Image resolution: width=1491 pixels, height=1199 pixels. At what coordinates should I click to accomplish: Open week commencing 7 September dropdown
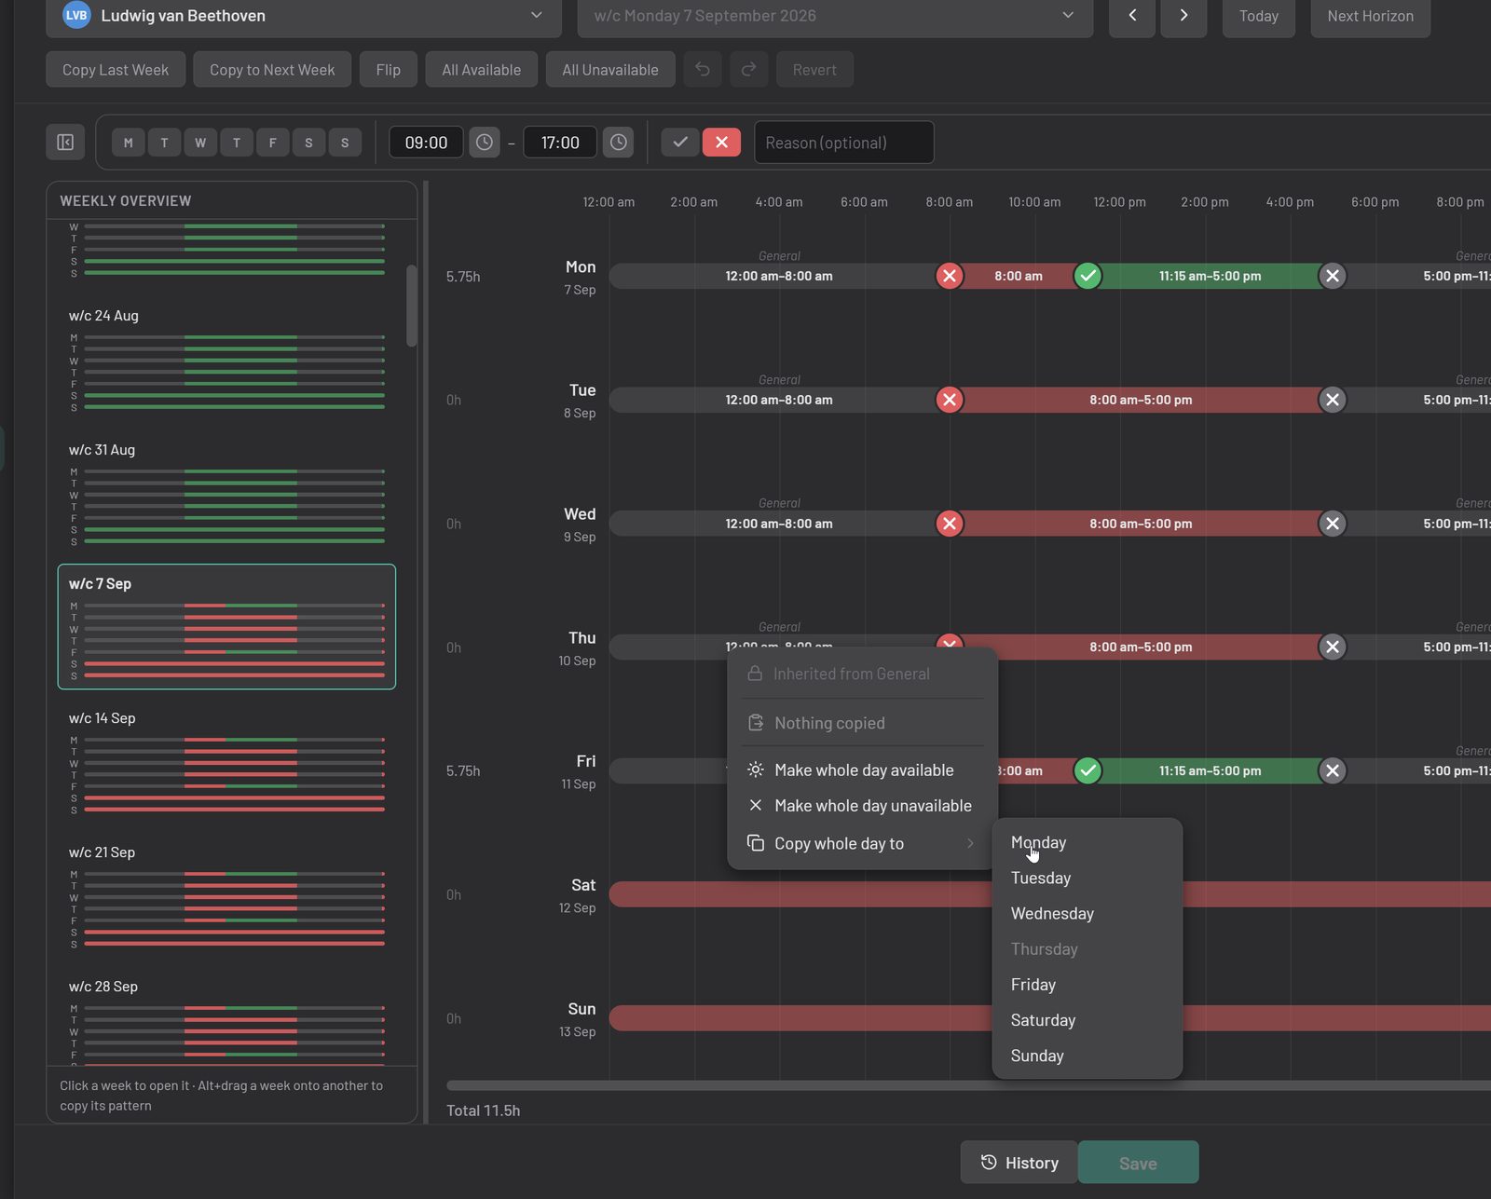(x=835, y=16)
